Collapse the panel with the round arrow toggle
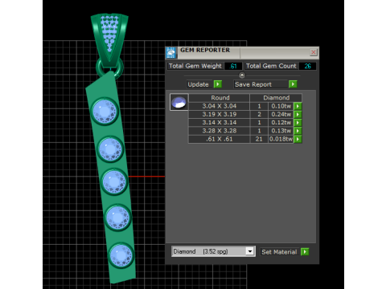This screenshot has height=289, width=386. click(242, 75)
